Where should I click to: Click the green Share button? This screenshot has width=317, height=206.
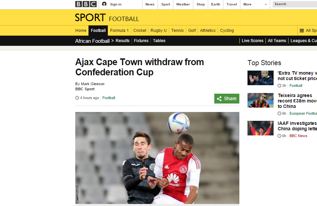tap(226, 98)
